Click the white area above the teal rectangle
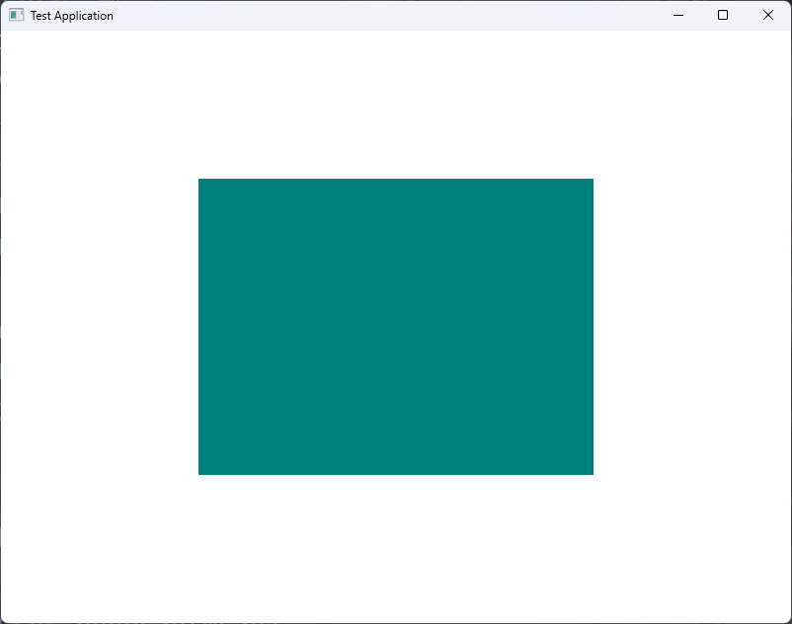This screenshot has width=792, height=624. click(x=395, y=105)
